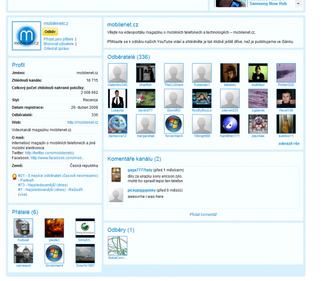Screen dimensions: 322x281
Task: Click the award ribbon icon beside honors
Action: click(14, 176)
